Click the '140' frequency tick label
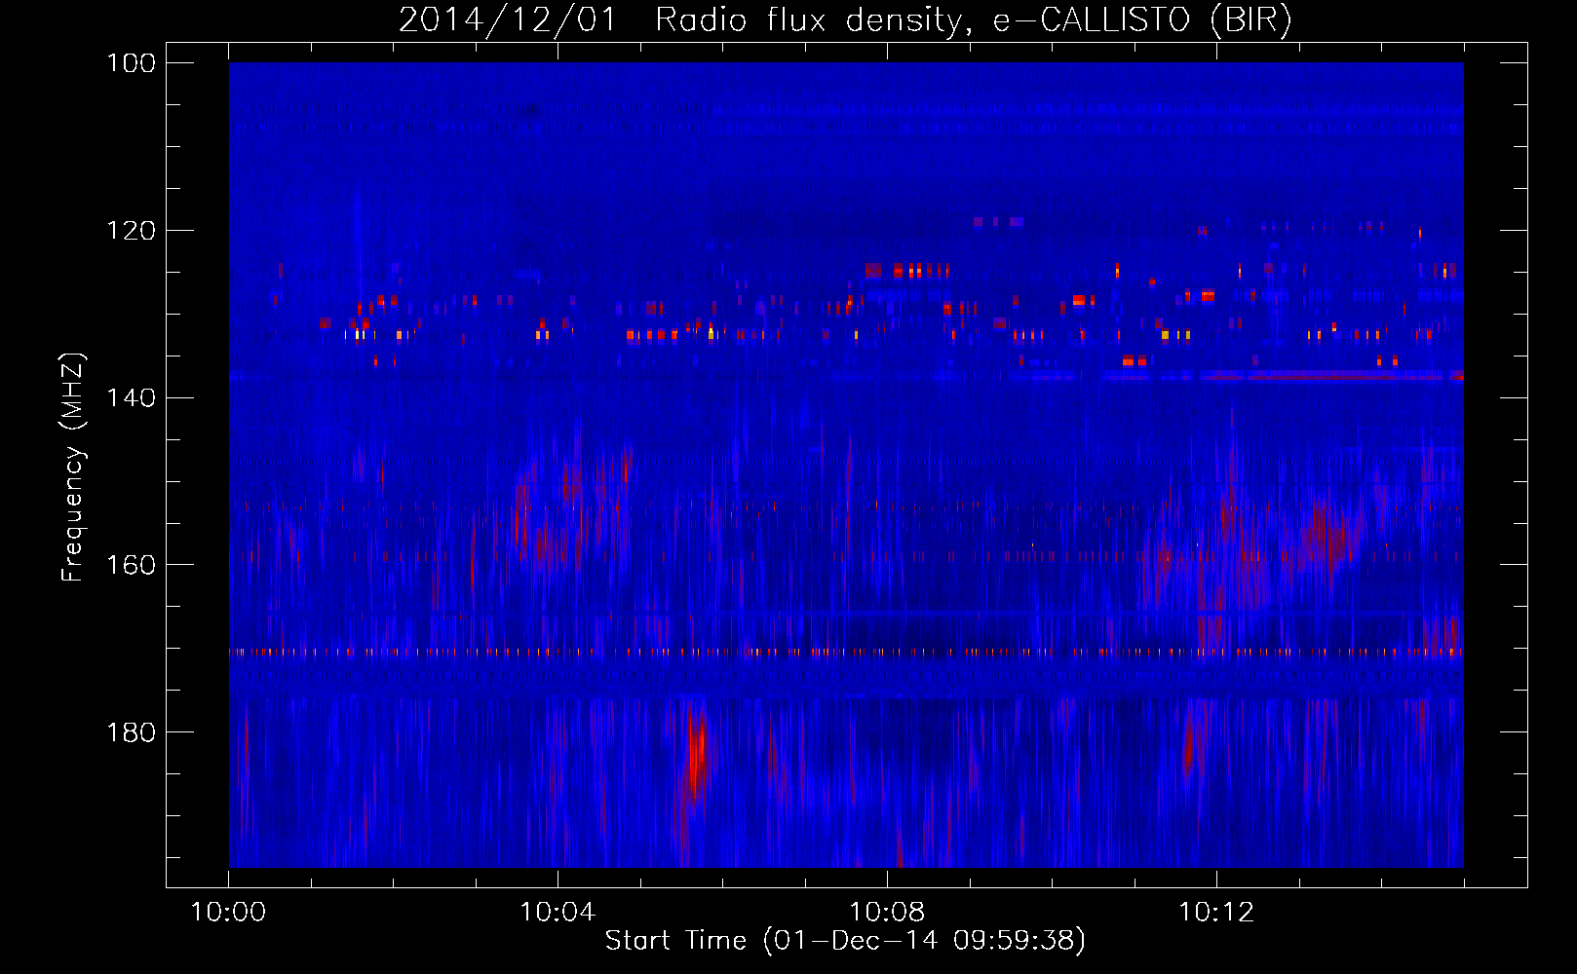 pos(131,397)
